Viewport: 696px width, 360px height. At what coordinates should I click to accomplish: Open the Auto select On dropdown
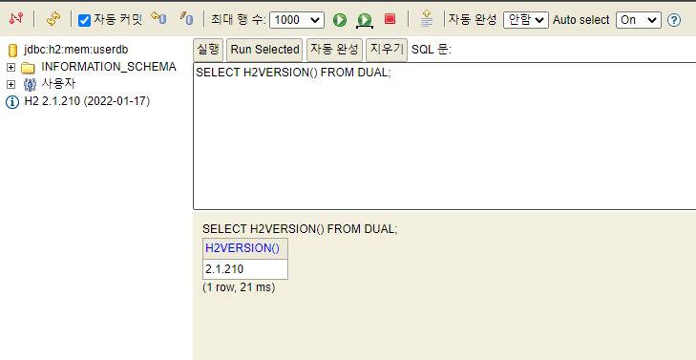point(639,20)
